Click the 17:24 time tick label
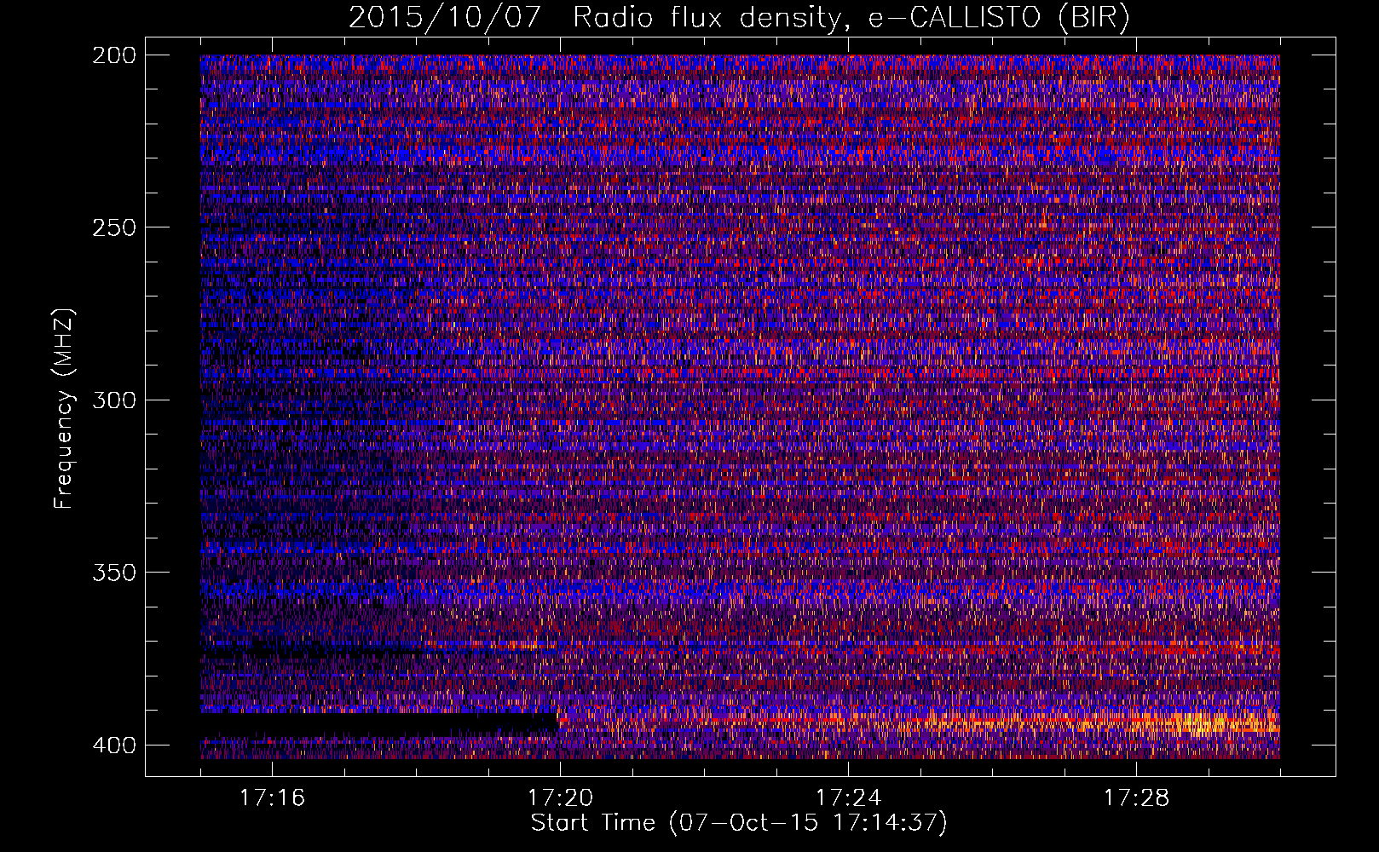 (848, 798)
